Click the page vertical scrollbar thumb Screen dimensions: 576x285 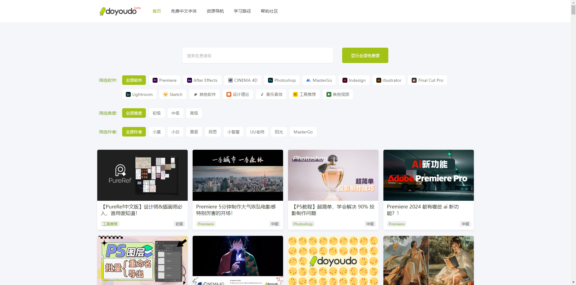point(573,9)
